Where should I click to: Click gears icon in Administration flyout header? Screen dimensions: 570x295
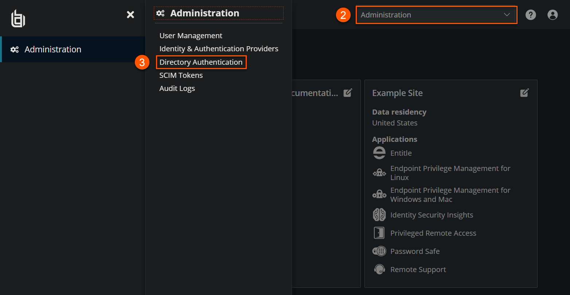[x=160, y=13]
